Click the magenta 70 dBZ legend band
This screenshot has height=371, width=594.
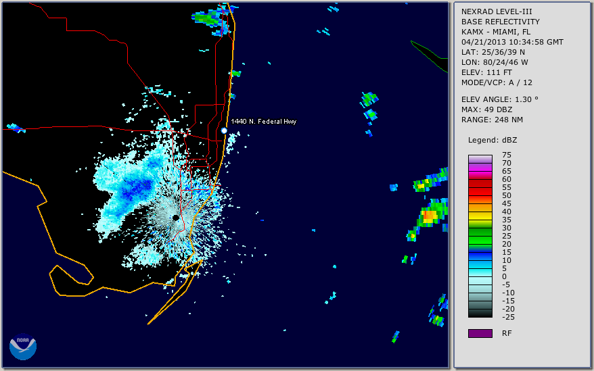[x=480, y=167]
